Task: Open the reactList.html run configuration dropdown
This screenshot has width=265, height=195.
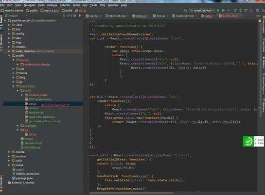Action: [x=202, y=11]
